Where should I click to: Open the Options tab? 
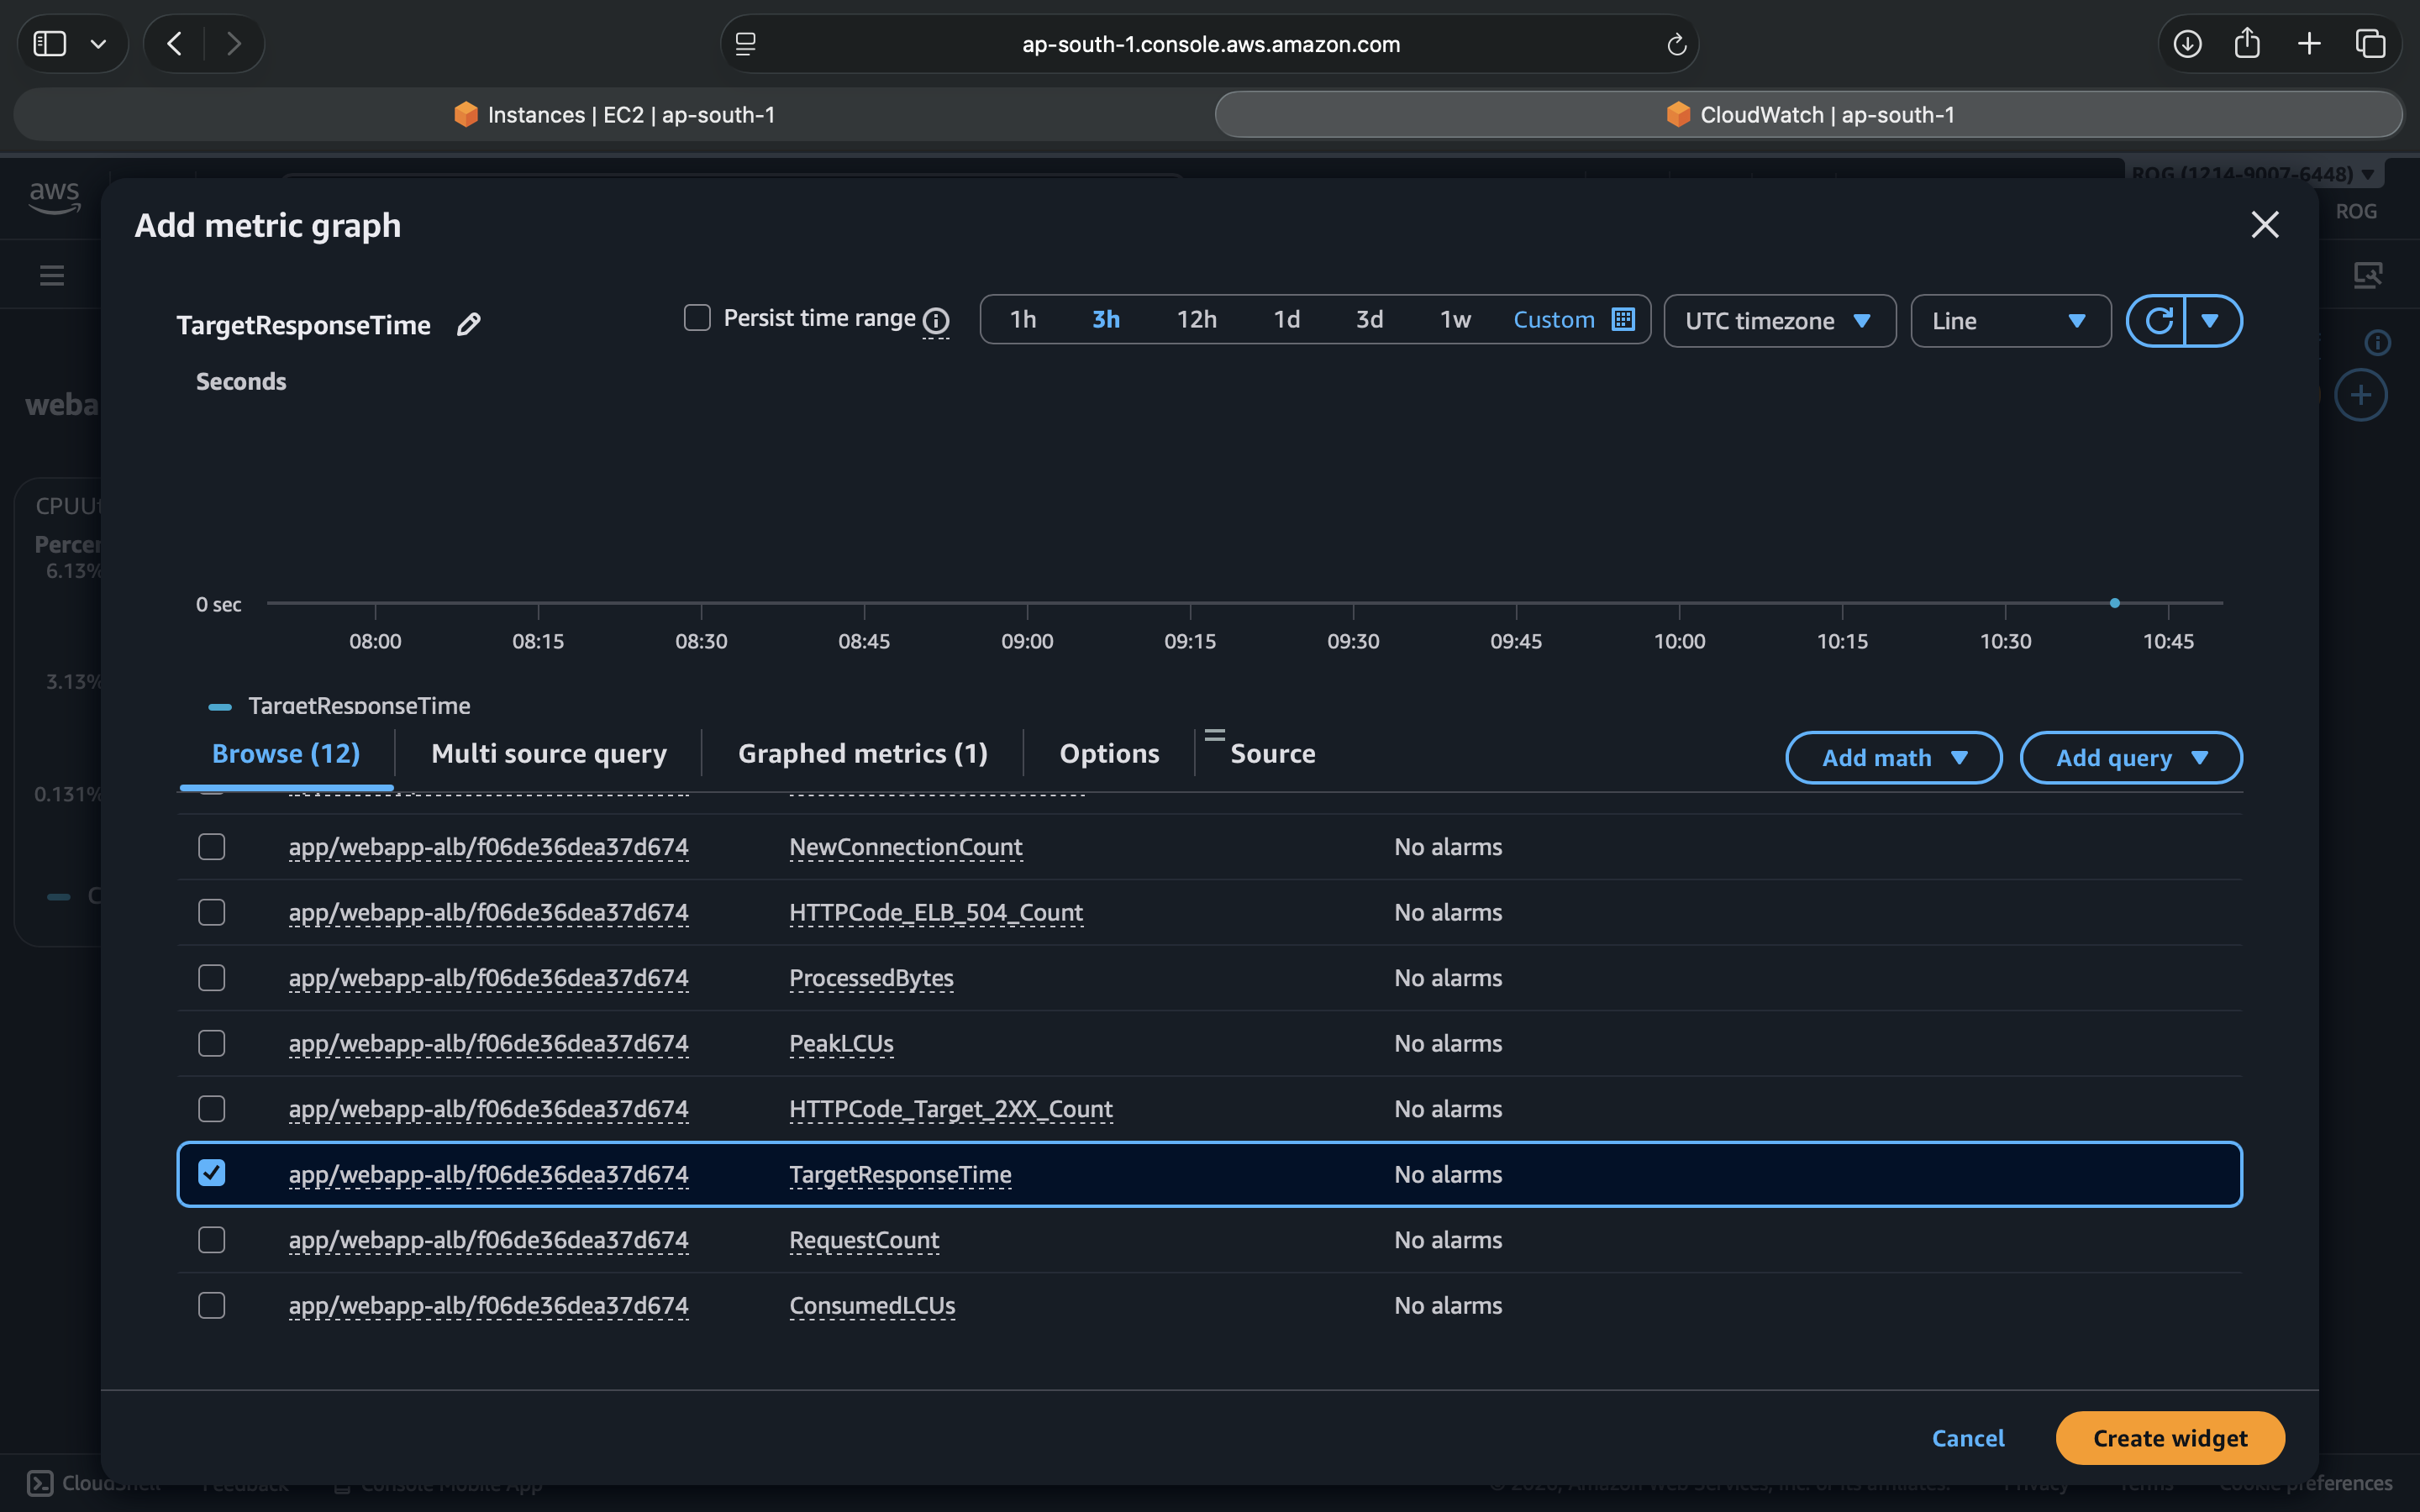[1109, 753]
